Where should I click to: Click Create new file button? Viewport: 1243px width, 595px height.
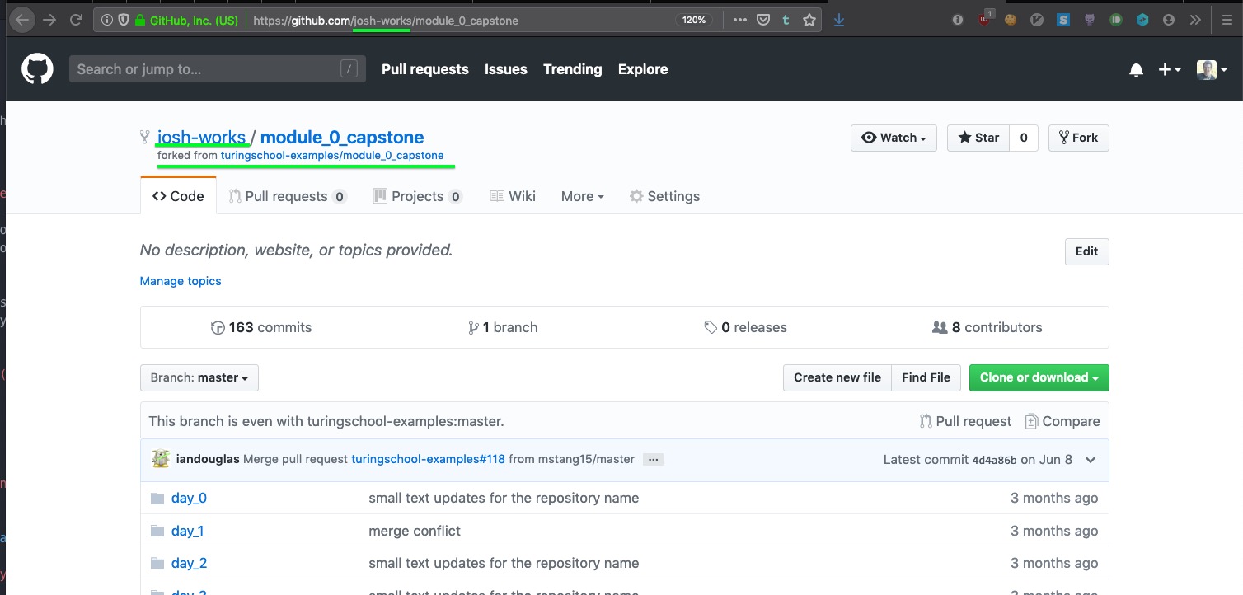[837, 377]
